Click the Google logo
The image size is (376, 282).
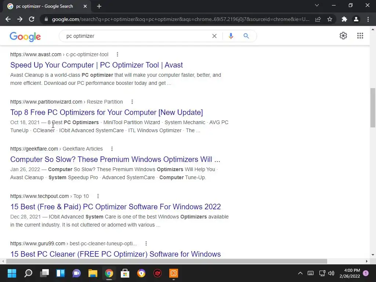(25, 36)
